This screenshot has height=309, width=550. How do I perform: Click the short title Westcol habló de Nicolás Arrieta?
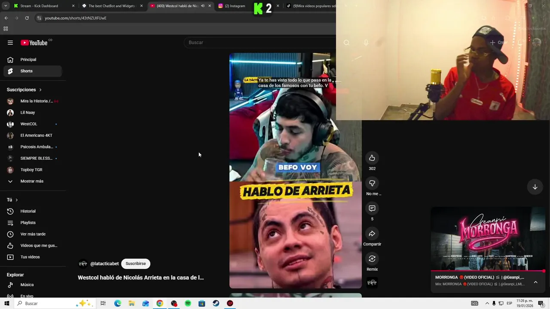pos(141,278)
